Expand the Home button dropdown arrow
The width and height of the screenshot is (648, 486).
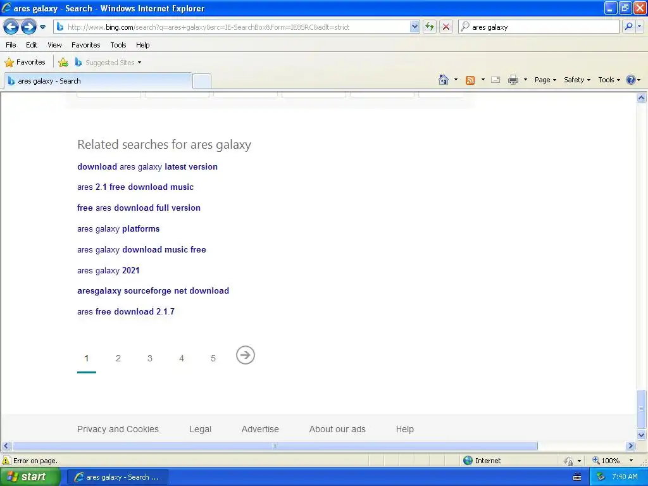tap(456, 80)
